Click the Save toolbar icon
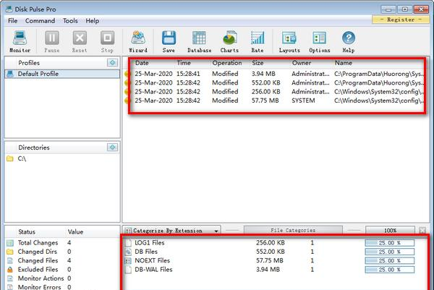This screenshot has height=290, width=434. click(169, 41)
